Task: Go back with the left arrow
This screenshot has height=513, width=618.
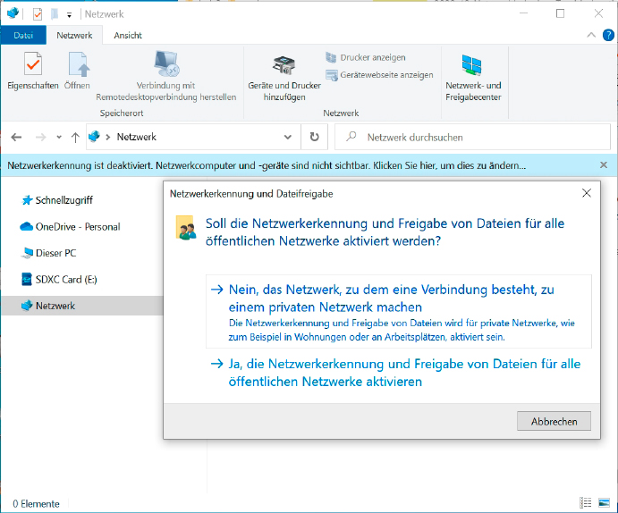Action: coord(16,138)
